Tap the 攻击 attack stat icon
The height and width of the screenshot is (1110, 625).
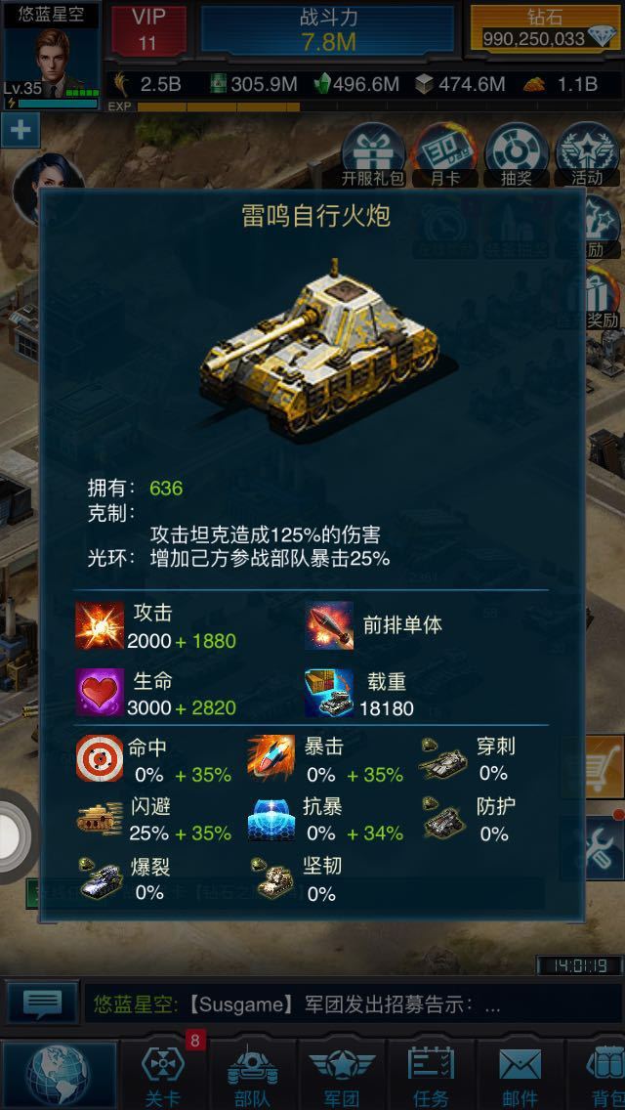tap(100, 625)
